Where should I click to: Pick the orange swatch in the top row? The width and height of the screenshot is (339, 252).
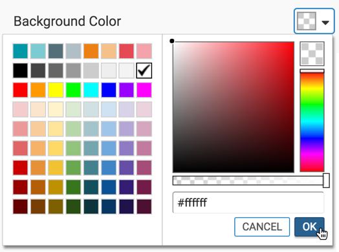tap(91, 51)
